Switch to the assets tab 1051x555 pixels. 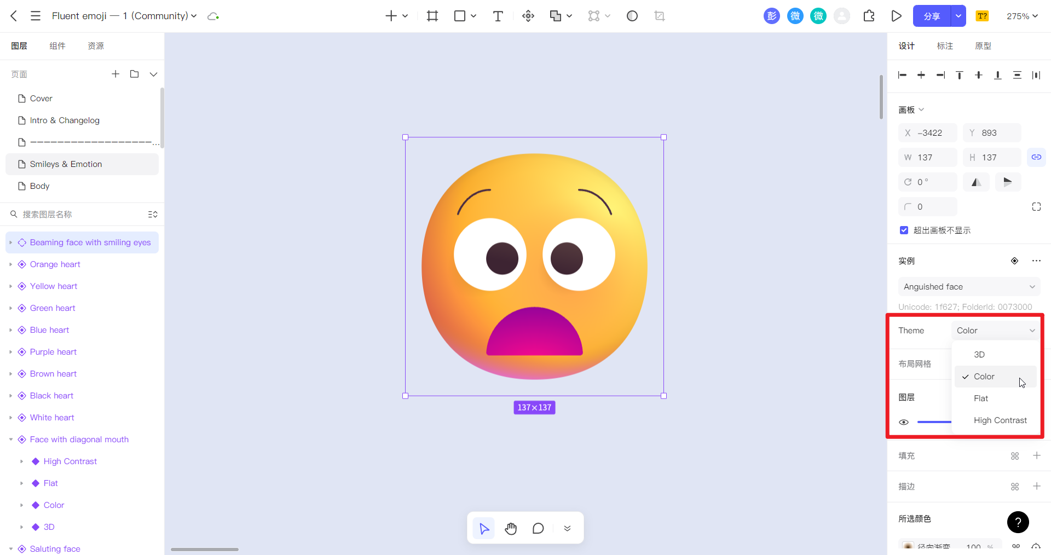point(96,46)
